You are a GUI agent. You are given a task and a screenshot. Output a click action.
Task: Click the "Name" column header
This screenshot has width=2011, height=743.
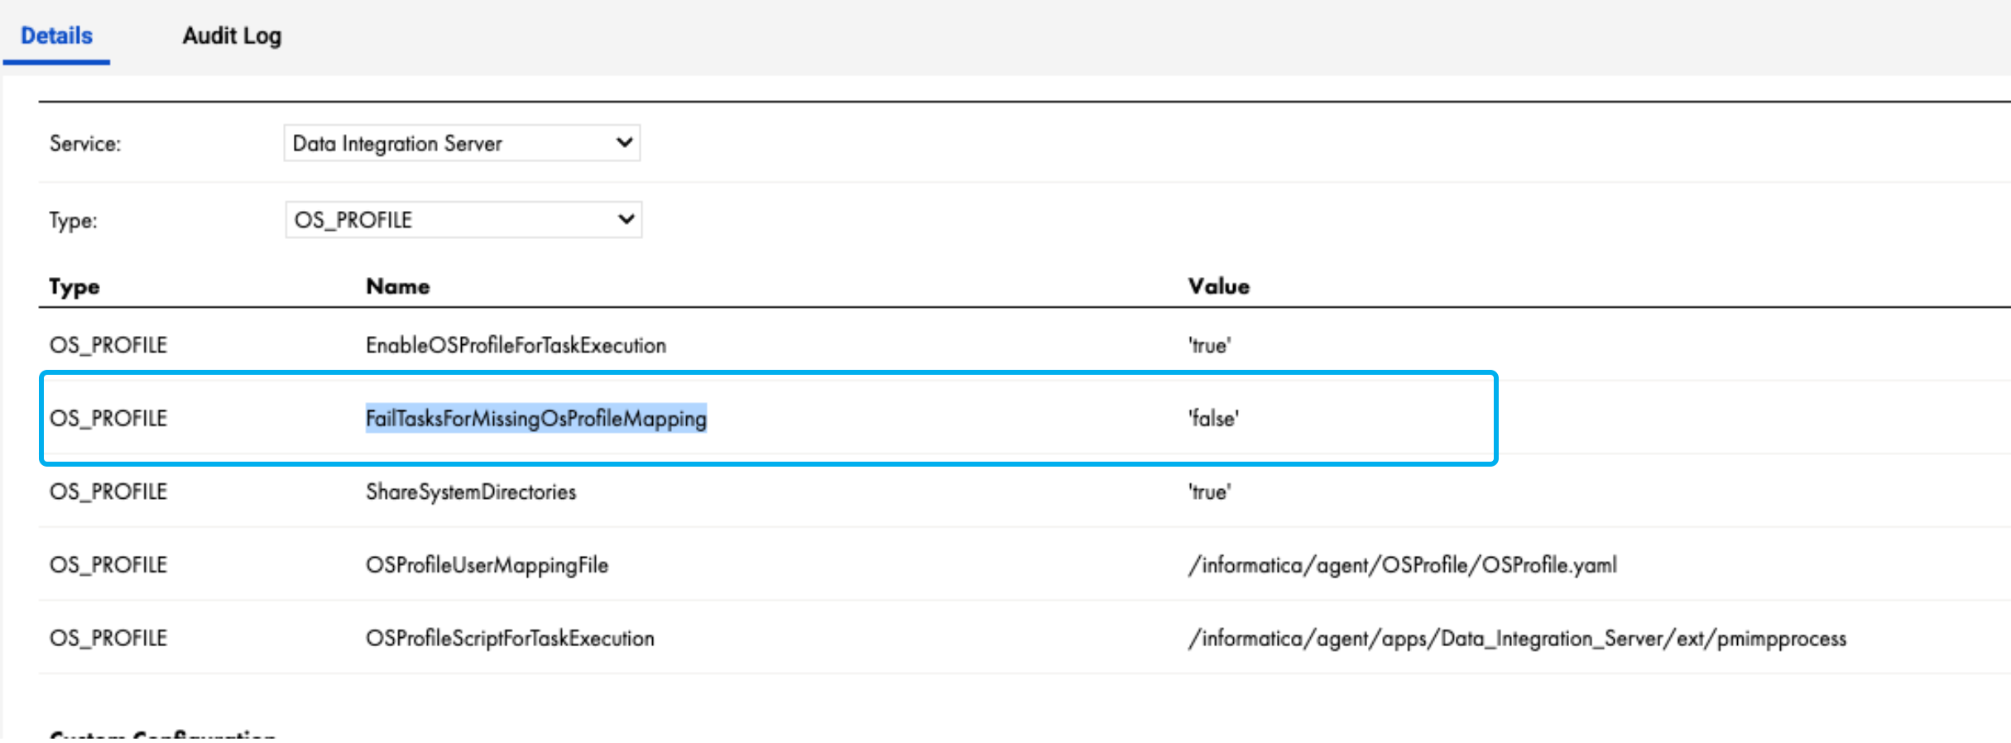398,286
